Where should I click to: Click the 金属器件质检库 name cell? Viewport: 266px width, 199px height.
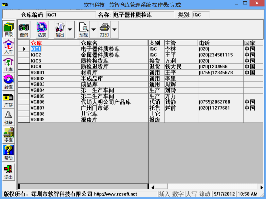pyautogui.click(x=114, y=55)
